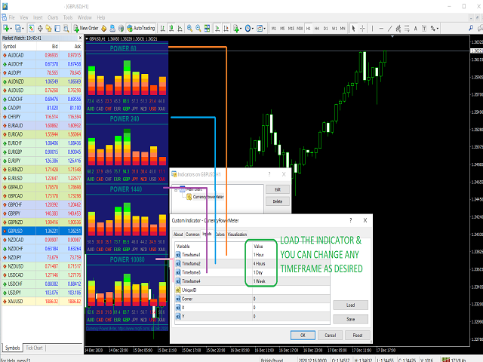Click the search magnifier icon
Screen dimensions: 483x362
pos(471,29)
